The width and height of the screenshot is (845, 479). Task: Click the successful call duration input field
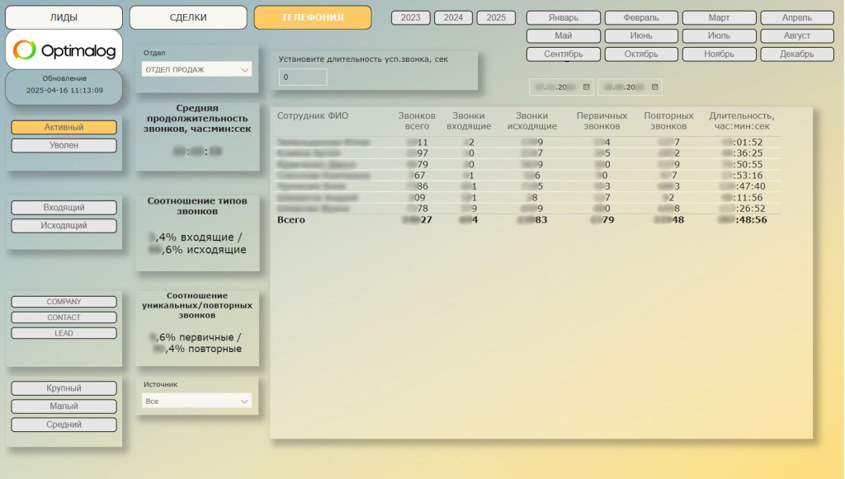click(303, 77)
